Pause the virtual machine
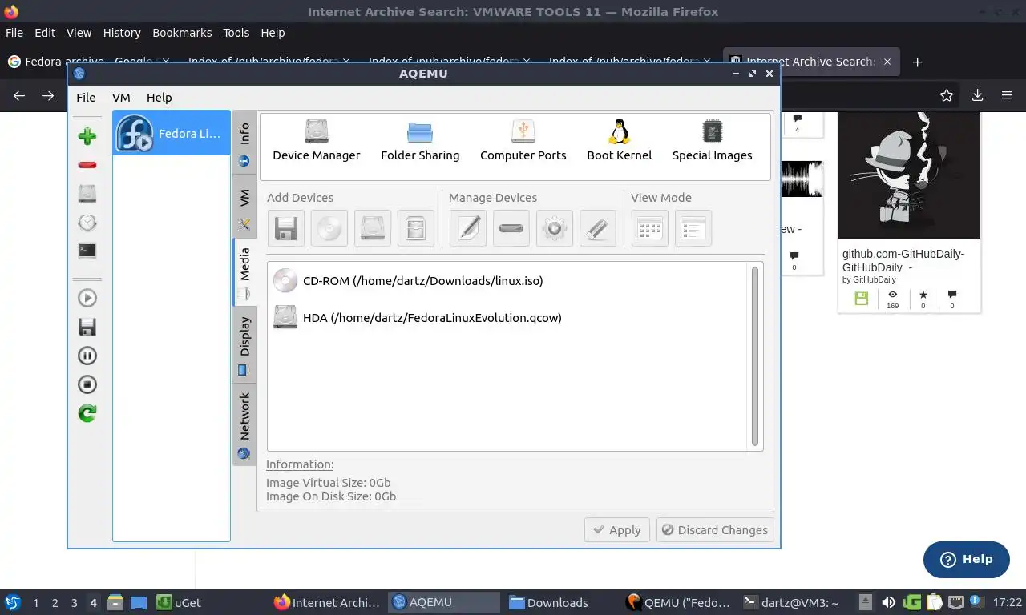The image size is (1026, 615). (87, 356)
